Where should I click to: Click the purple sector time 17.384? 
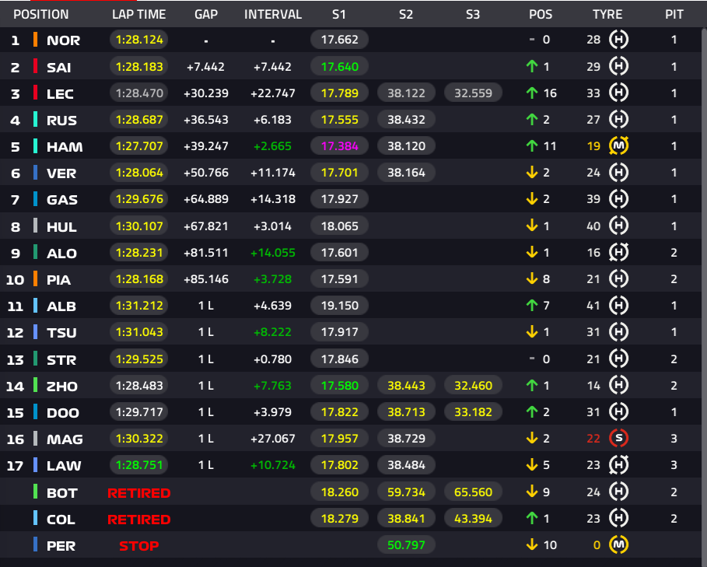pyautogui.click(x=340, y=146)
